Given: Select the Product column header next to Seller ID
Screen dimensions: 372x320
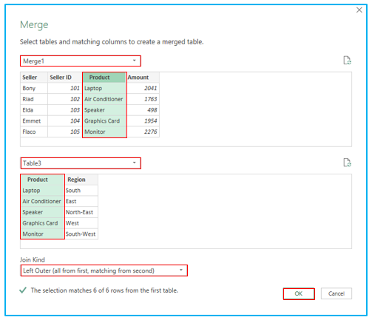Looking at the screenshot, I should coord(104,78).
